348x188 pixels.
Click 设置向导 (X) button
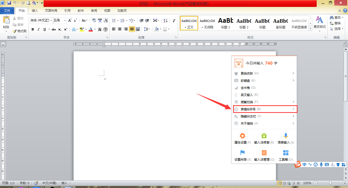(x=243, y=156)
